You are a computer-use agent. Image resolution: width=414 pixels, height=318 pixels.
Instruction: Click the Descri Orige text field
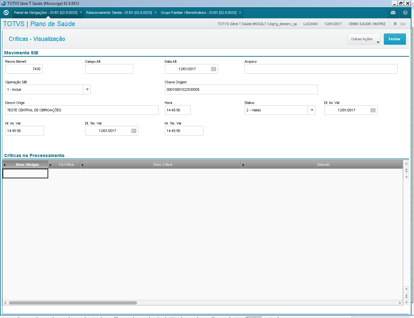[82, 110]
